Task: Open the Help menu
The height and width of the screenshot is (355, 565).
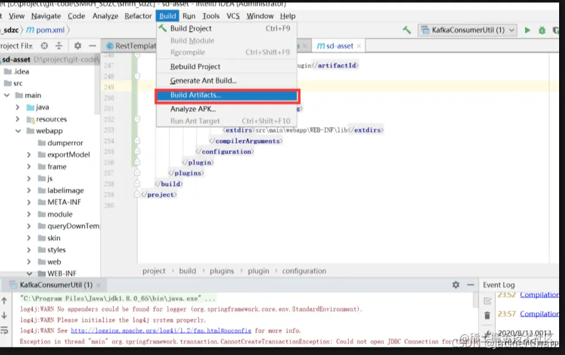Action: pos(288,16)
